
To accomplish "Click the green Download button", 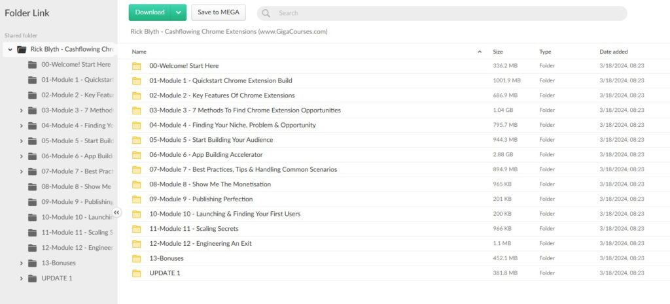I will click(150, 12).
